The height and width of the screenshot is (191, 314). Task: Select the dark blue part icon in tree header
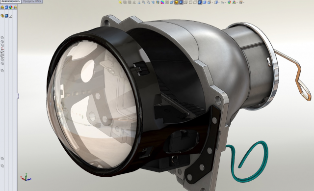pyautogui.click(x=6, y=16)
